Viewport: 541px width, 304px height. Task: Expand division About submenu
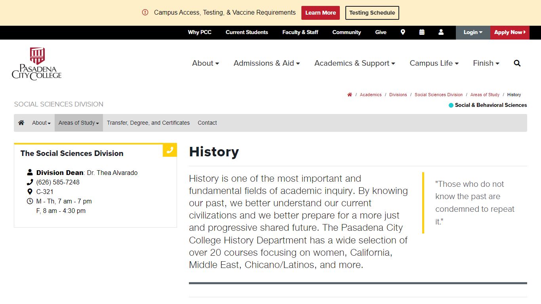[41, 123]
